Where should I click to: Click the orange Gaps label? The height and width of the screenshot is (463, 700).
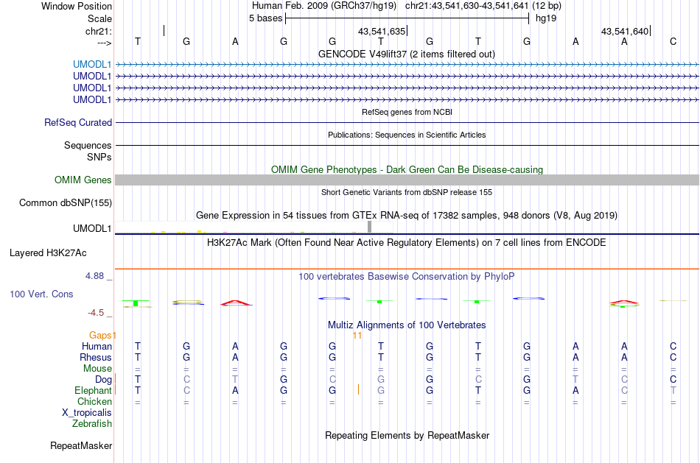(x=100, y=335)
